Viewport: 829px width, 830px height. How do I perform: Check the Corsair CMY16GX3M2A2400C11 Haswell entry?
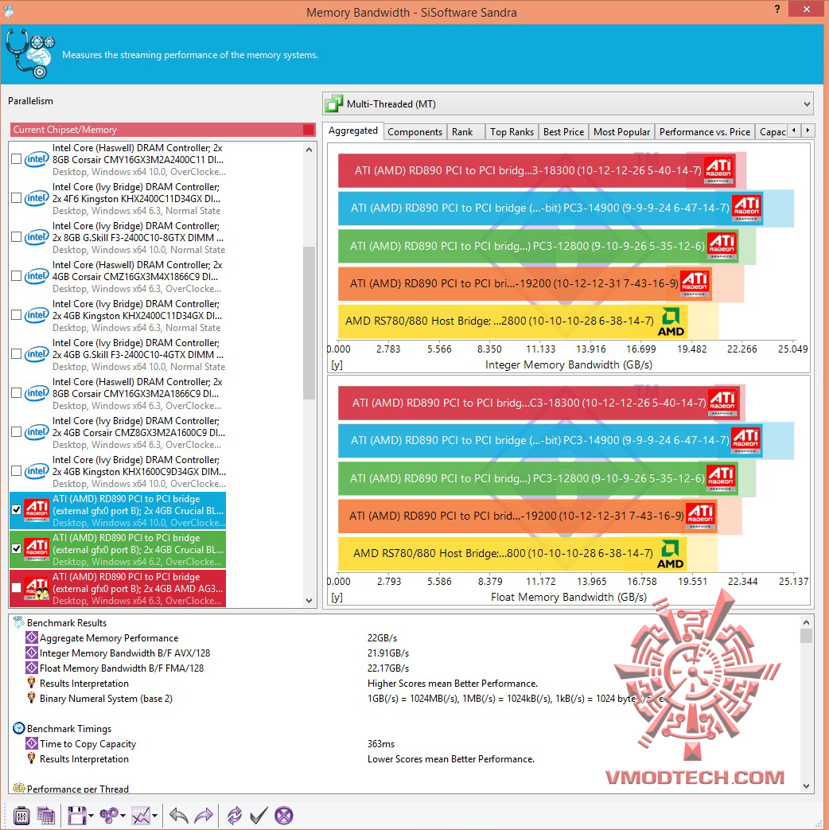click(17, 159)
